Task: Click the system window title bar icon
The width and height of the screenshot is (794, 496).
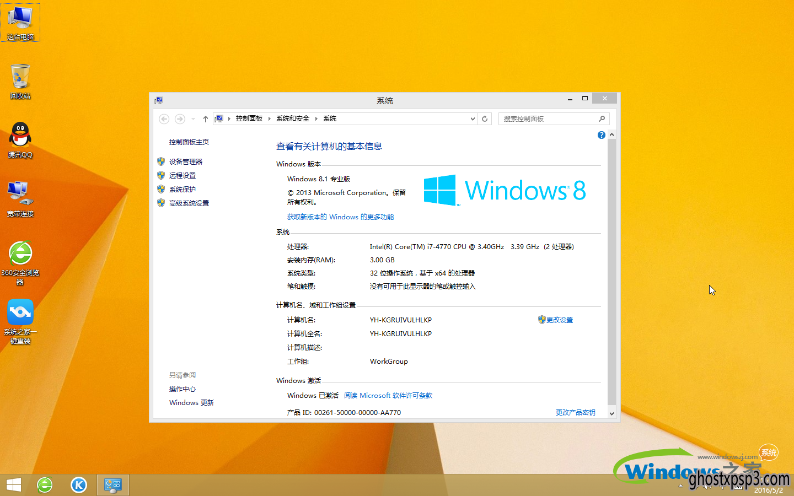Action: pos(159,100)
